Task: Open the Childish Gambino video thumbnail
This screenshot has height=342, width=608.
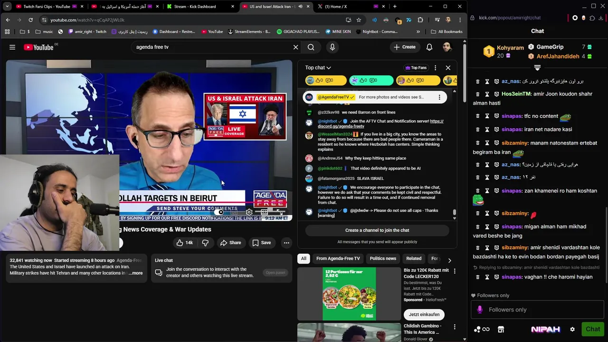Action: 349,332
